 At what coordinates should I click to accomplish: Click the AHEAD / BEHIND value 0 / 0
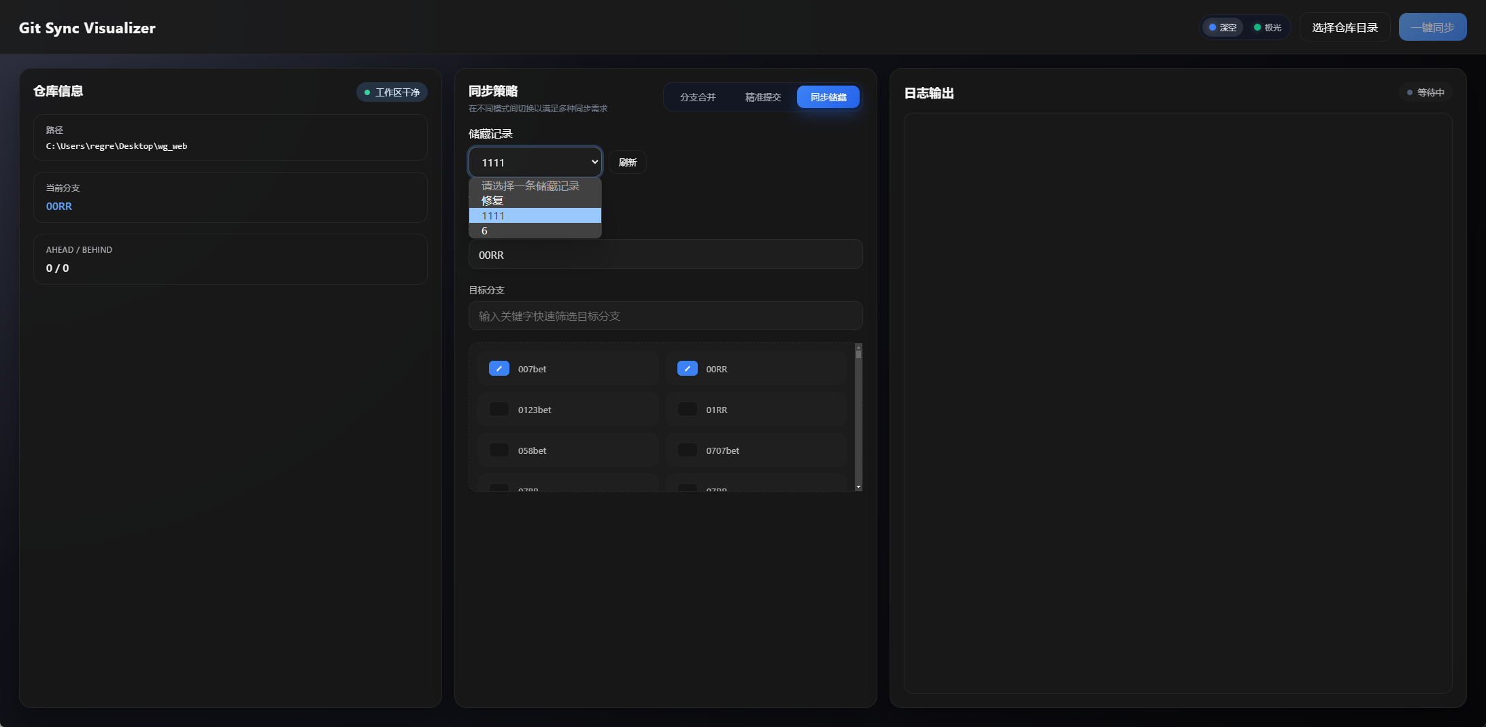click(57, 268)
